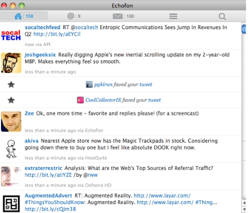Select the tweet about Magic Trackpads in stock

[x=121, y=149]
